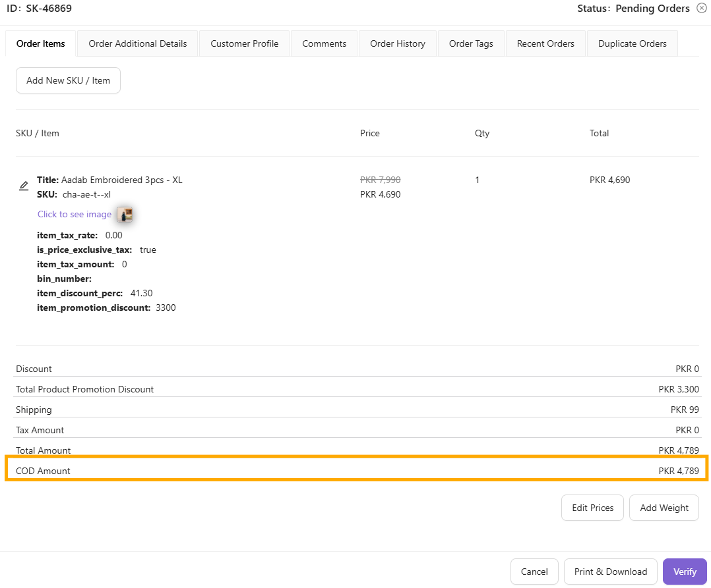The image size is (711, 588).
Task: Cancel the order dialog
Action: click(534, 572)
